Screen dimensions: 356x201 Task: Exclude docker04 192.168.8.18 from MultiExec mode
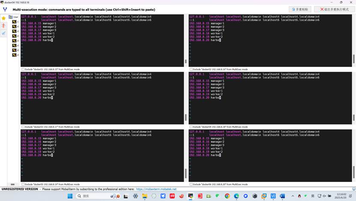(191, 127)
